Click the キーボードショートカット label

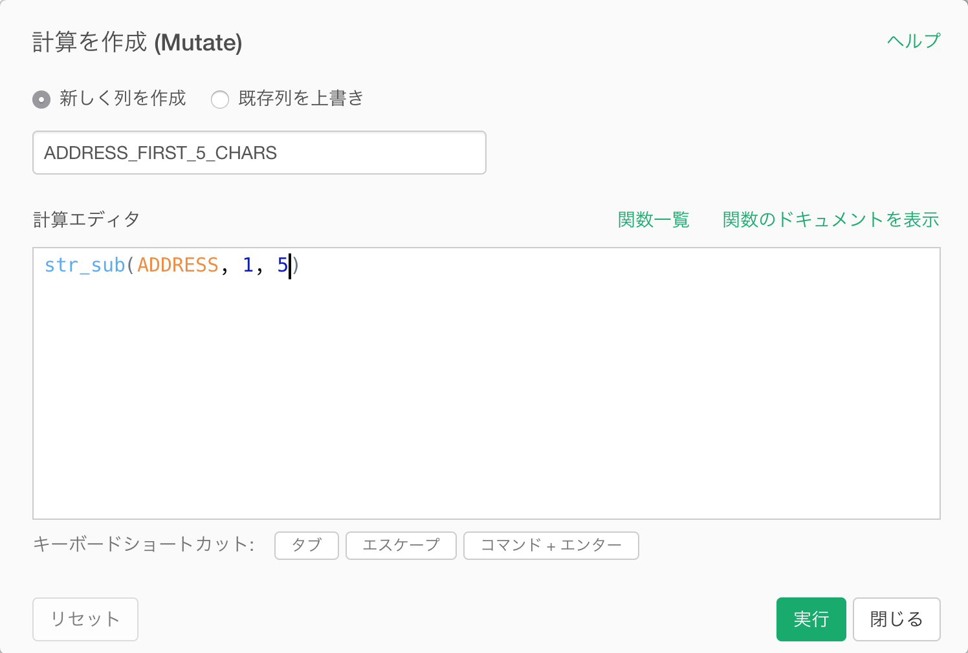tap(143, 544)
